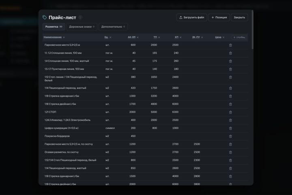Viewport: 292px width, 195px height.
Task: Delete the '1.1, 1.2 Сплошная линия, 100 мм' row
Action: 230,53
